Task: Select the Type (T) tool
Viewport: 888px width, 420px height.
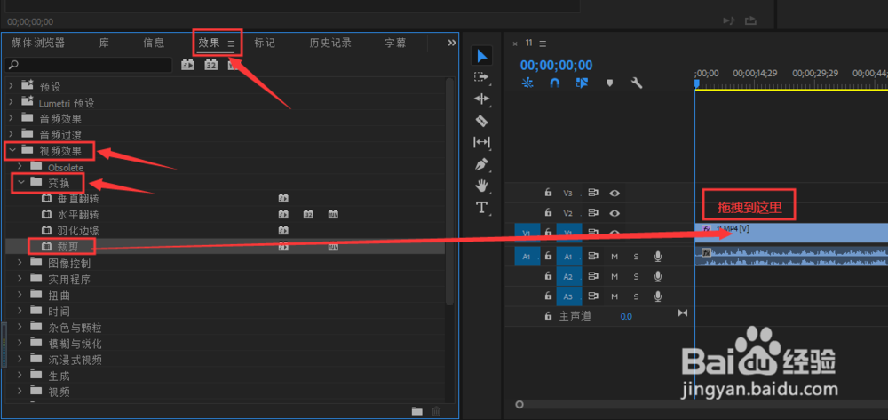Action: tap(481, 207)
